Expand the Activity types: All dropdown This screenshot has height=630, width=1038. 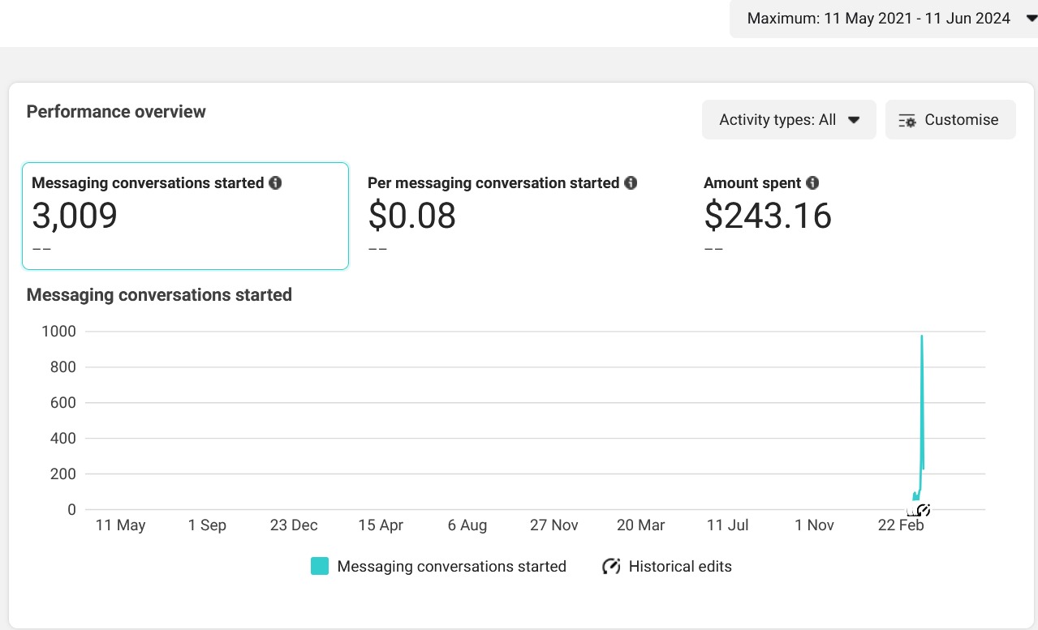pos(788,120)
